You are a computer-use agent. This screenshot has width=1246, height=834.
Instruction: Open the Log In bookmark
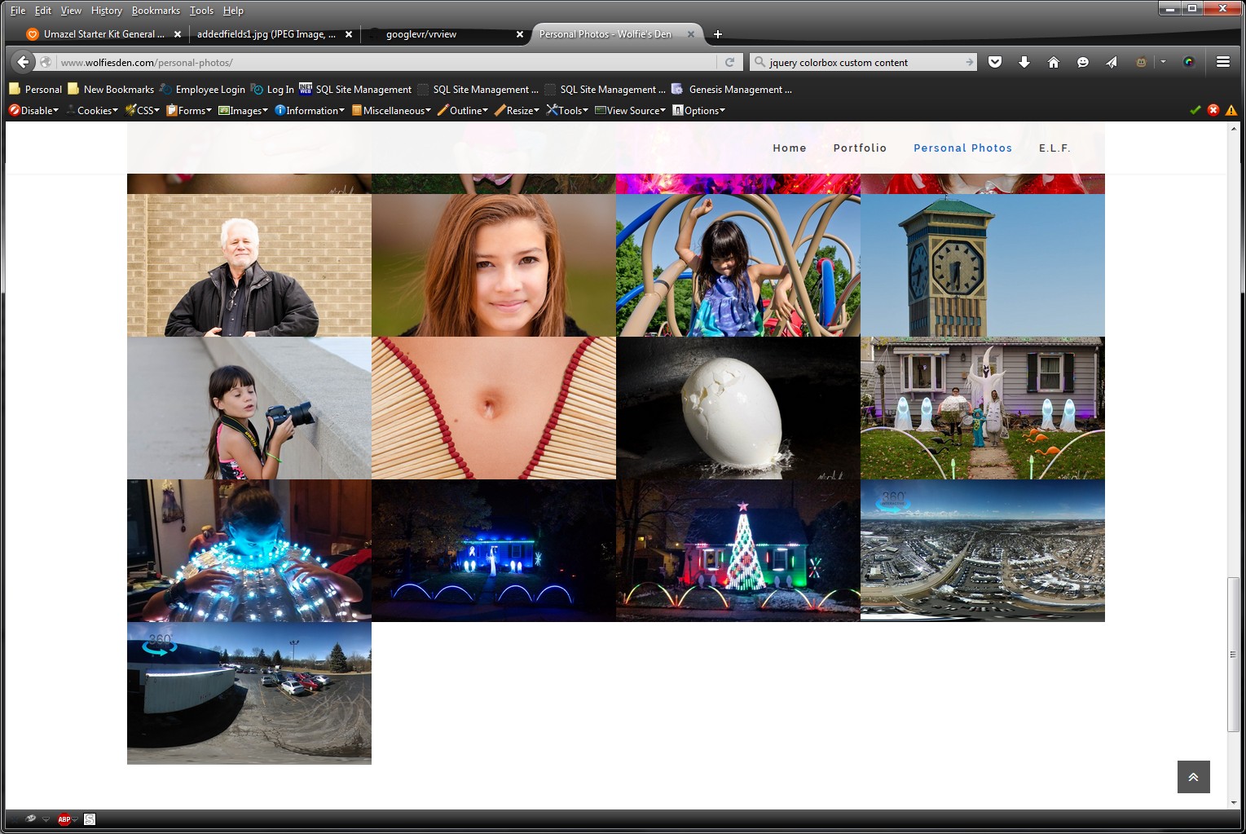tap(273, 90)
